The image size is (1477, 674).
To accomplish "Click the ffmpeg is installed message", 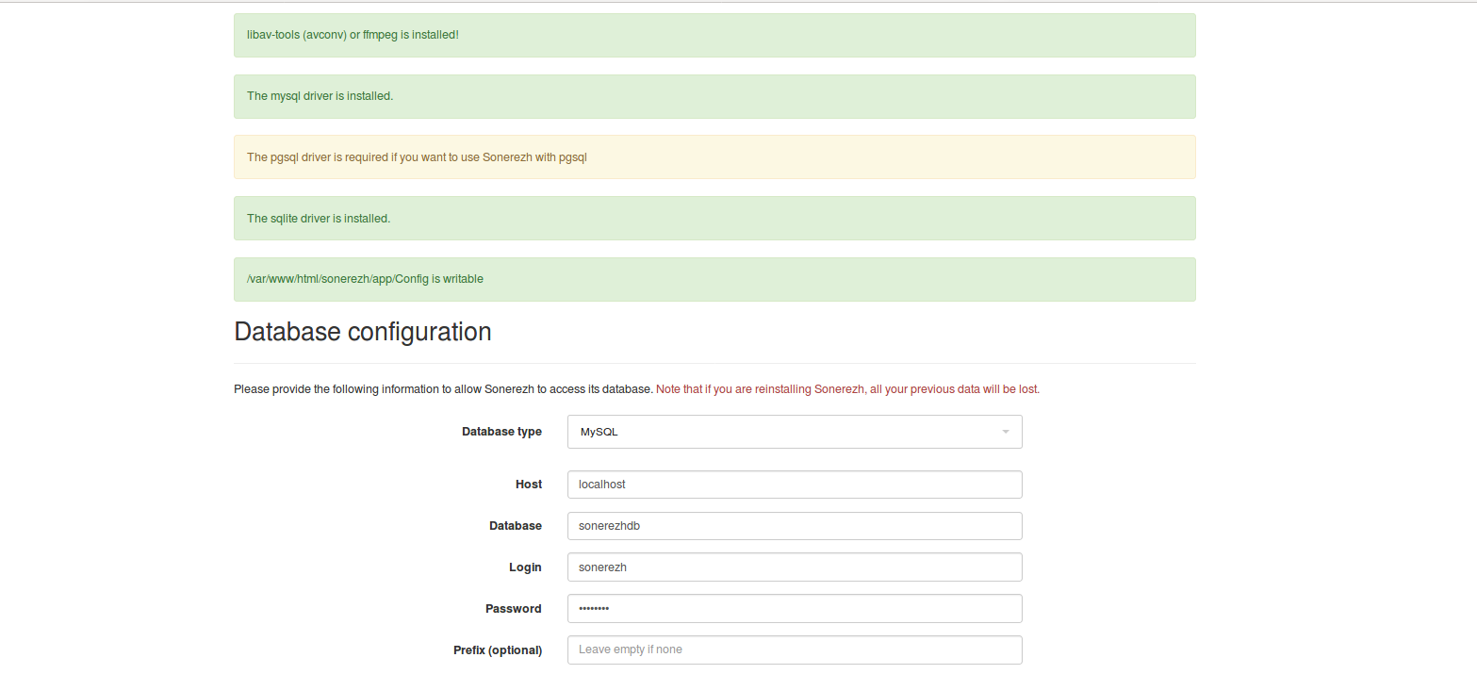I will 714,35.
